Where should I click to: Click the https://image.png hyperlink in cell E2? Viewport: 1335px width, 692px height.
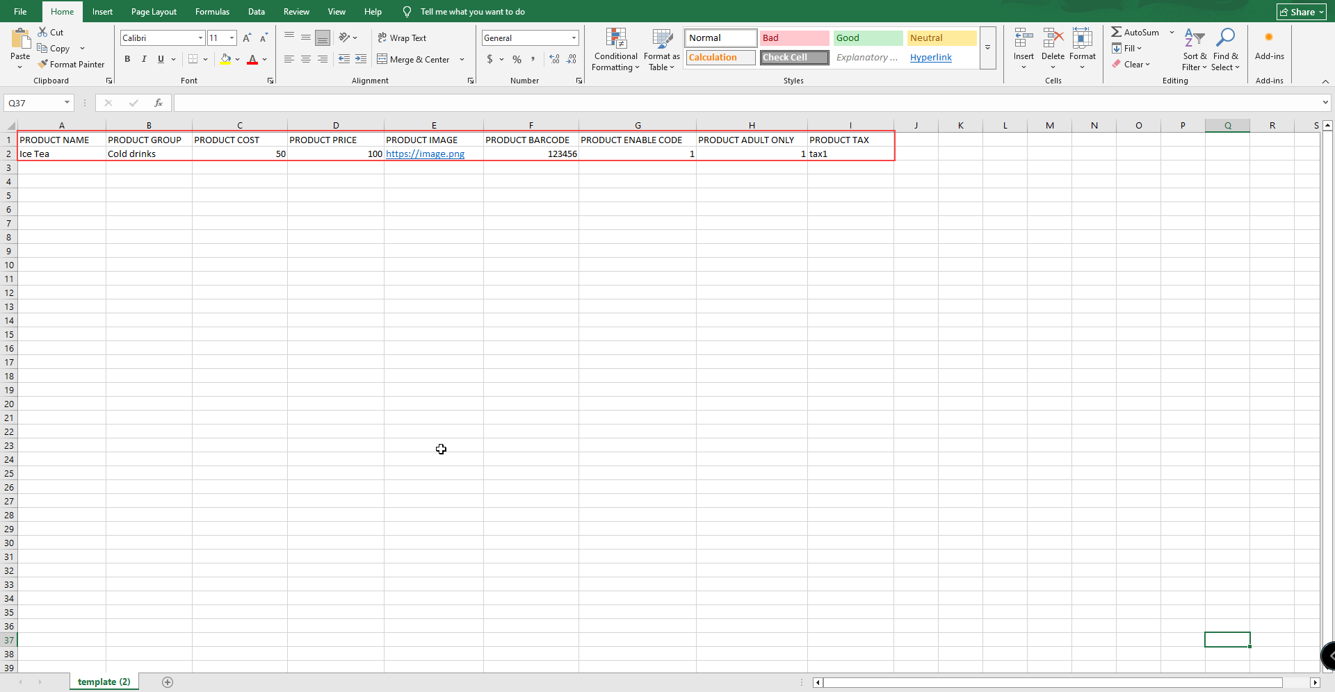pyautogui.click(x=425, y=154)
